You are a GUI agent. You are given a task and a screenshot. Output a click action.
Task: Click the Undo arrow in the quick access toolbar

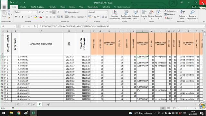(x=11, y=2)
